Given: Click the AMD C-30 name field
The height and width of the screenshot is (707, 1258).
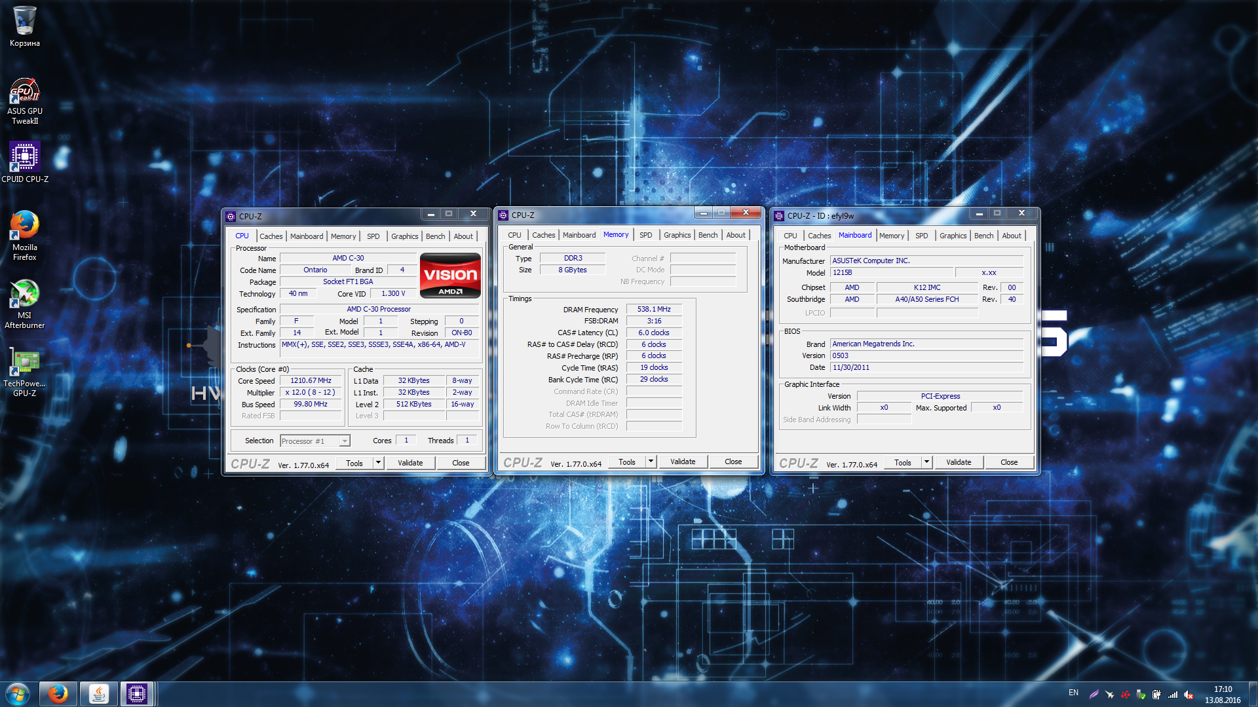Looking at the screenshot, I should (x=348, y=258).
